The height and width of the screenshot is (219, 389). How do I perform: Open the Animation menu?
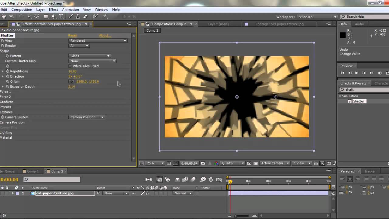click(71, 10)
